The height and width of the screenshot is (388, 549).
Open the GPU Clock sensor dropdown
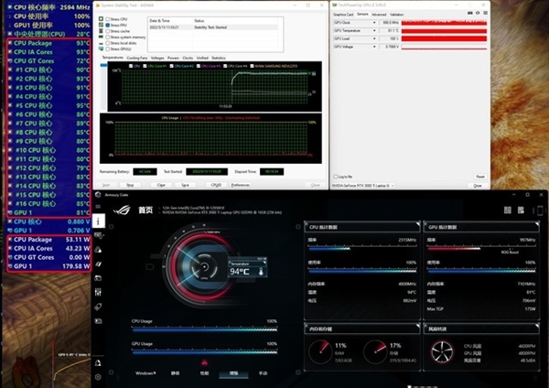click(x=374, y=22)
